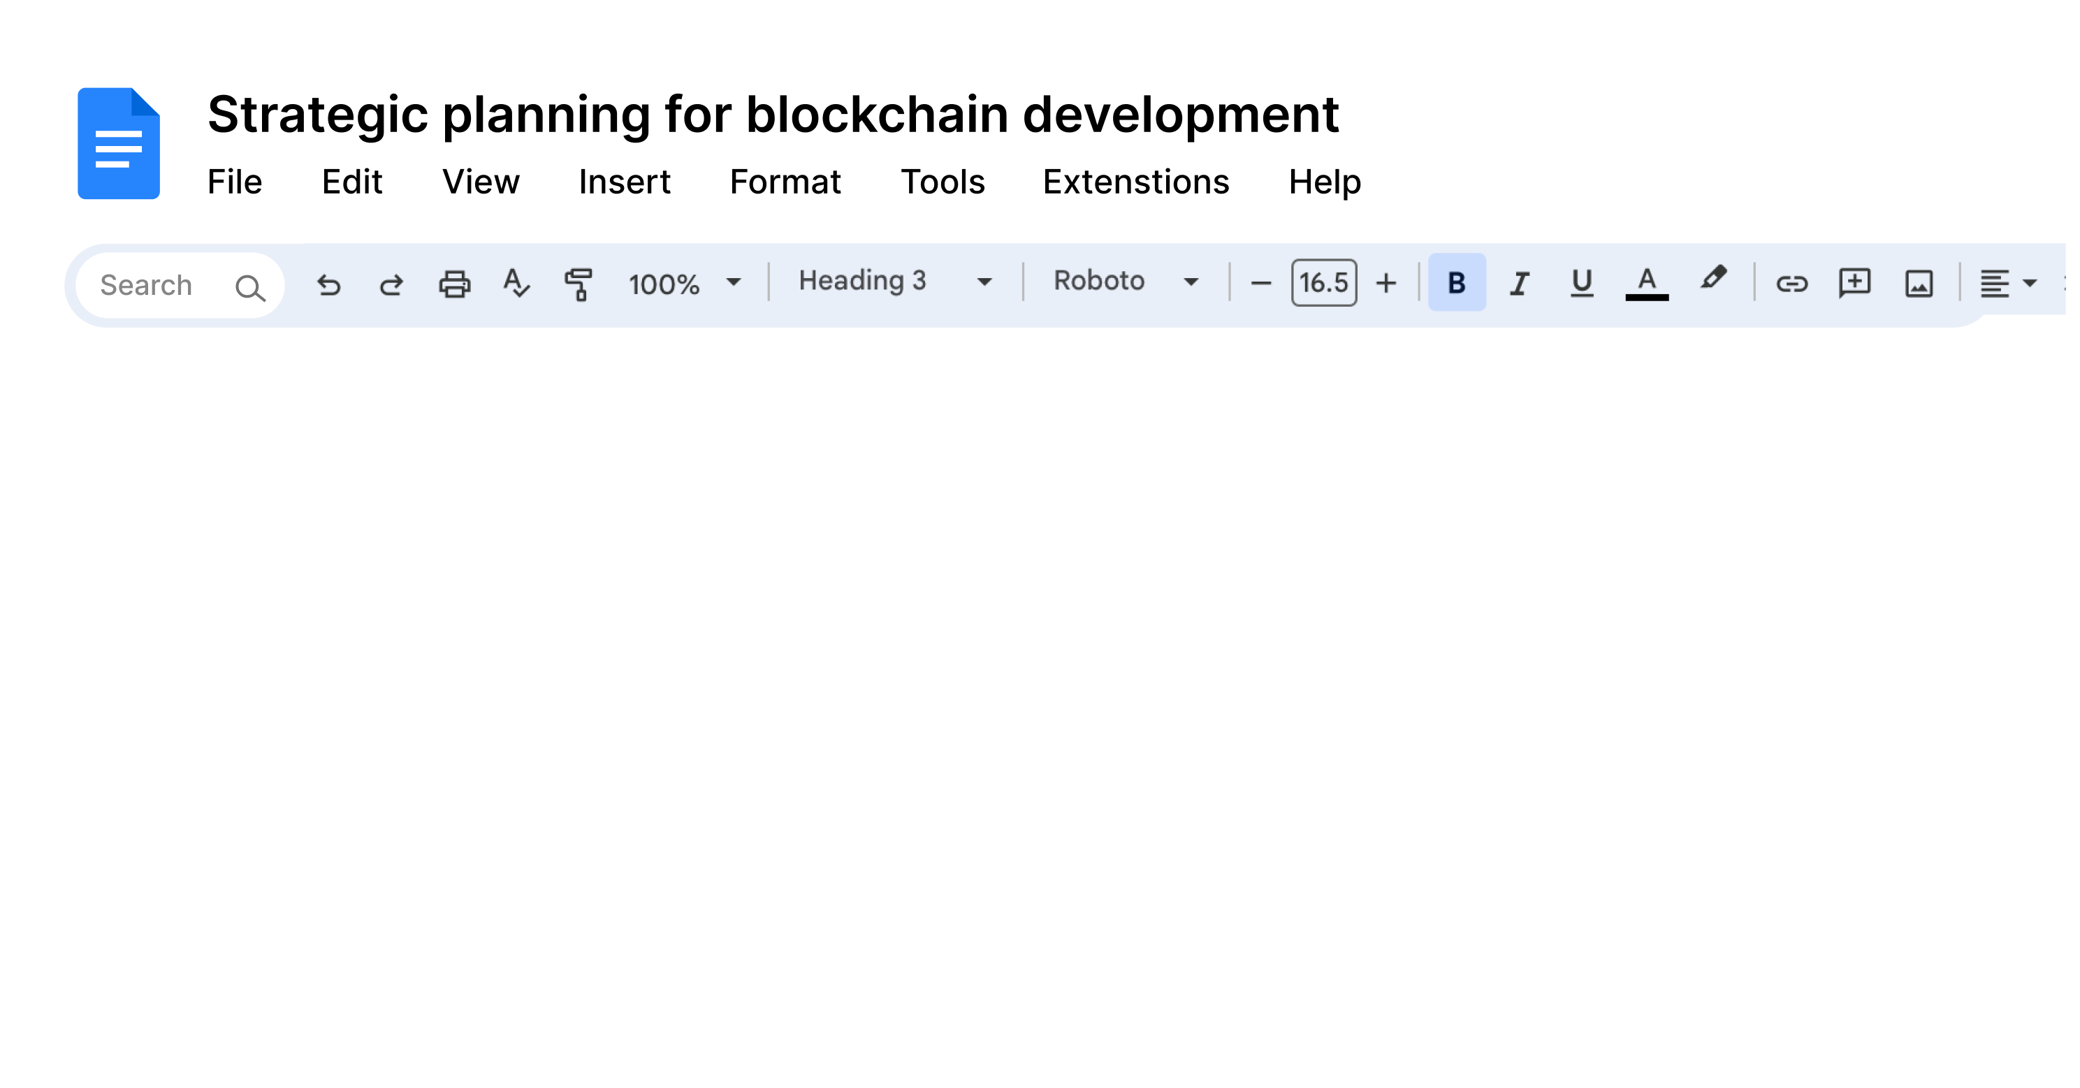The width and height of the screenshot is (2080, 1088).
Task: Open the Format menu
Action: pos(785,182)
